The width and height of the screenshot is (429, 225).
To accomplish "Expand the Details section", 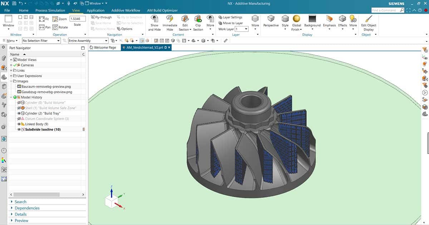I will pyautogui.click(x=21, y=214).
